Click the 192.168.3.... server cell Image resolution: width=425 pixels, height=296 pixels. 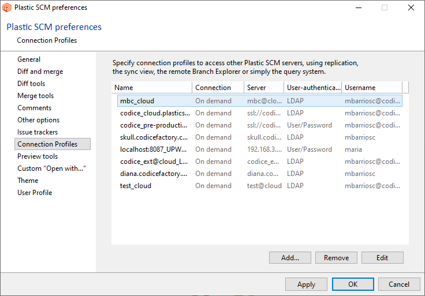(x=264, y=149)
